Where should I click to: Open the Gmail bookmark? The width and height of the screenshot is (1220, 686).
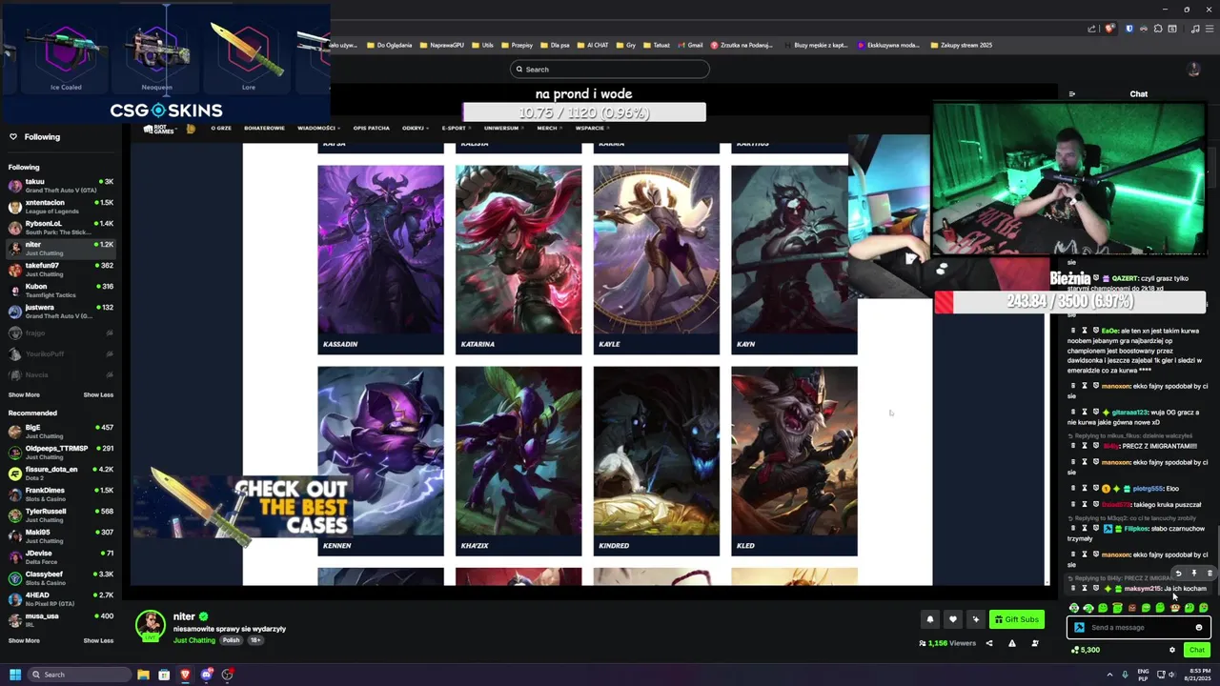(x=691, y=45)
